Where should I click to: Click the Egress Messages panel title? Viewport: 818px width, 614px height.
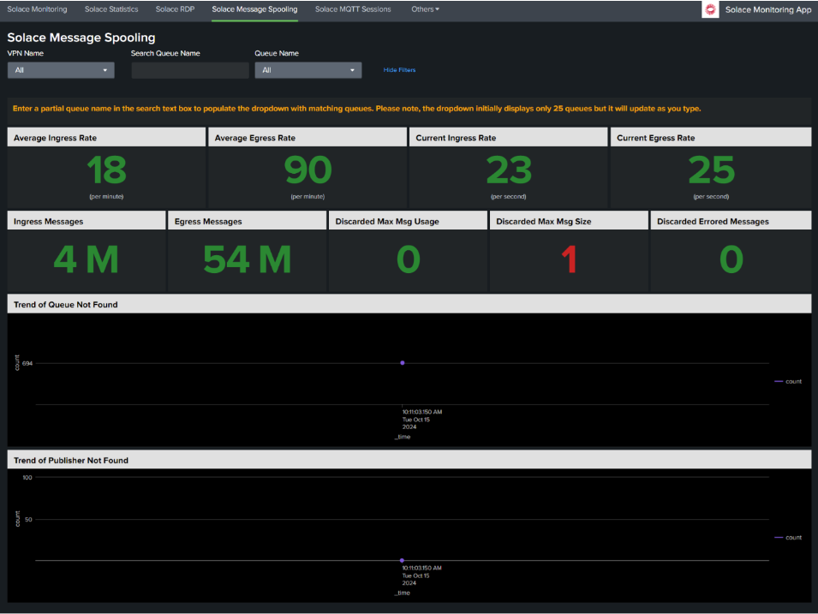(x=208, y=221)
